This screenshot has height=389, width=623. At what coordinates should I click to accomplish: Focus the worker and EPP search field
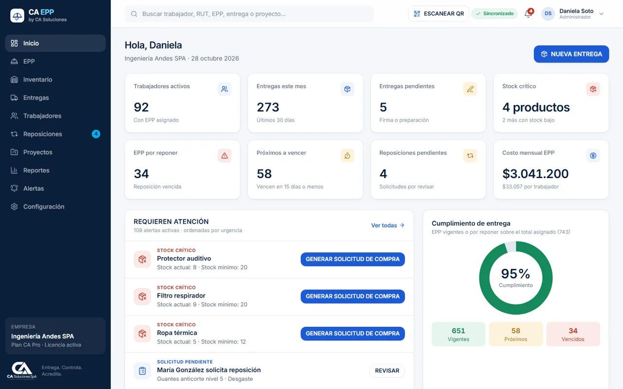pos(249,14)
